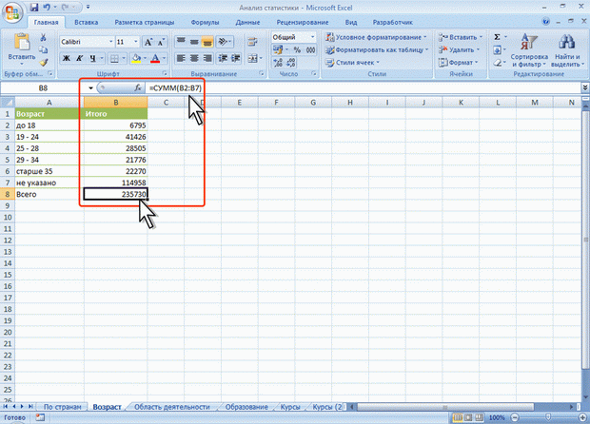Viewport: 590px width, 424px height.
Task: Select cell with value 41426
Action: pos(115,137)
